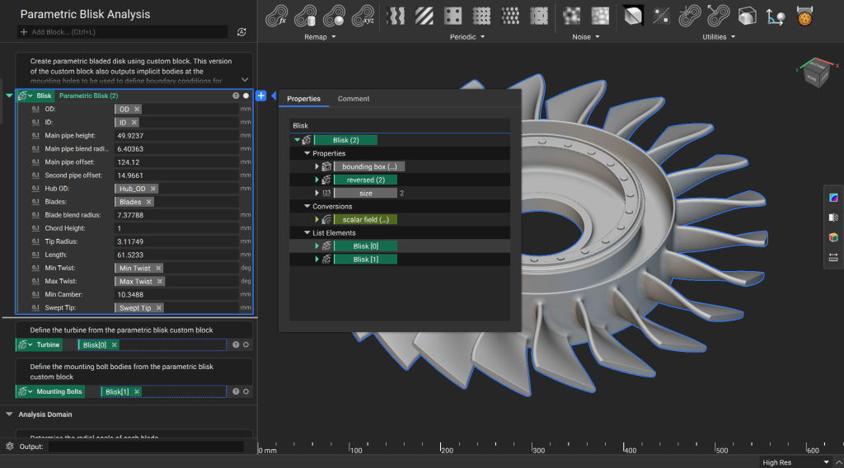The width and height of the screenshot is (844, 468).
Task: Open the settings gear next to Output
Action: tap(9, 447)
